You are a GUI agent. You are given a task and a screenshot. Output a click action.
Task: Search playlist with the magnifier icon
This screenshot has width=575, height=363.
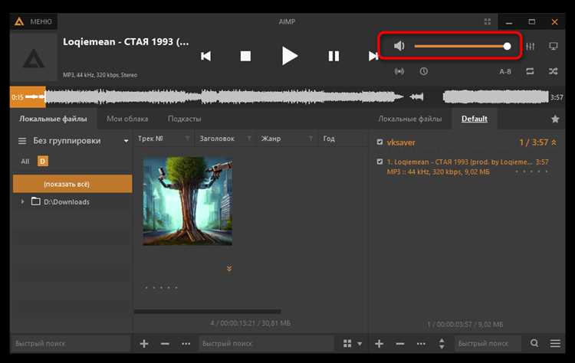click(534, 343)
